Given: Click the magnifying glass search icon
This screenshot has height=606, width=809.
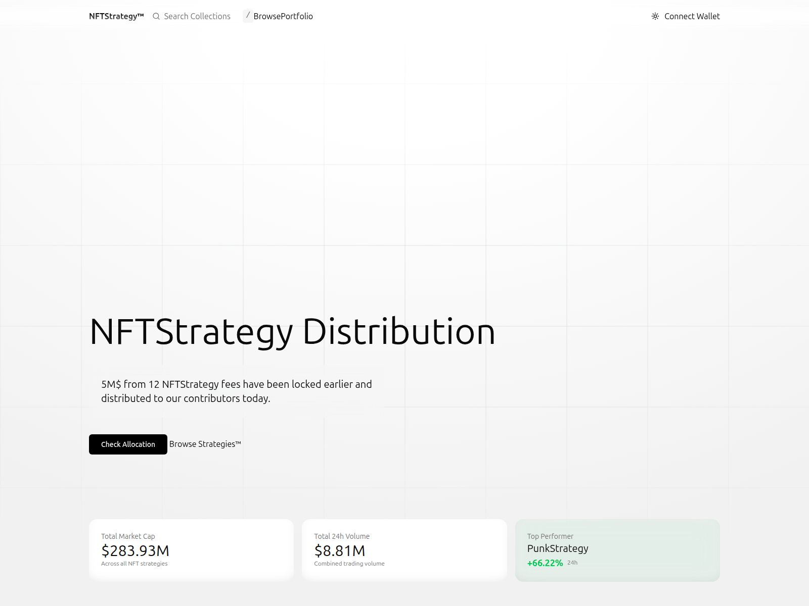Looking at the screenshot, I should click(x=156, y=16).
